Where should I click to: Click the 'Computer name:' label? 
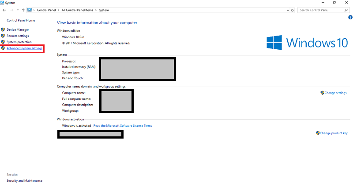(x=74, y=93)
